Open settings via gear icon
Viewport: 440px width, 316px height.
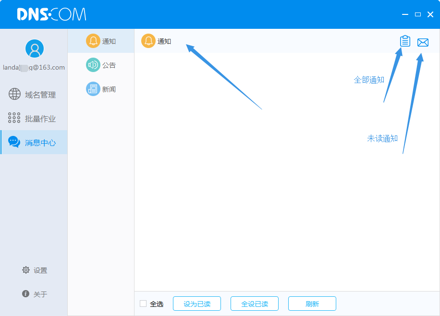coord(26,270)
